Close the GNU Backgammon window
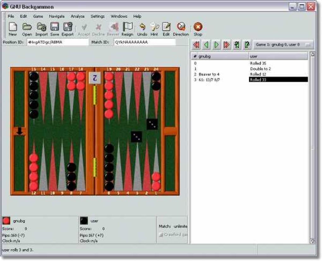Image resolution: width=322 pixels, height=261 pixels. [311, 7]
